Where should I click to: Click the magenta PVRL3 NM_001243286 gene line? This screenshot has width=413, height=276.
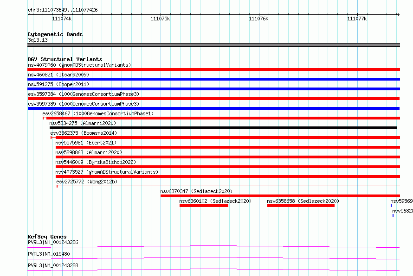click(213, 246)
